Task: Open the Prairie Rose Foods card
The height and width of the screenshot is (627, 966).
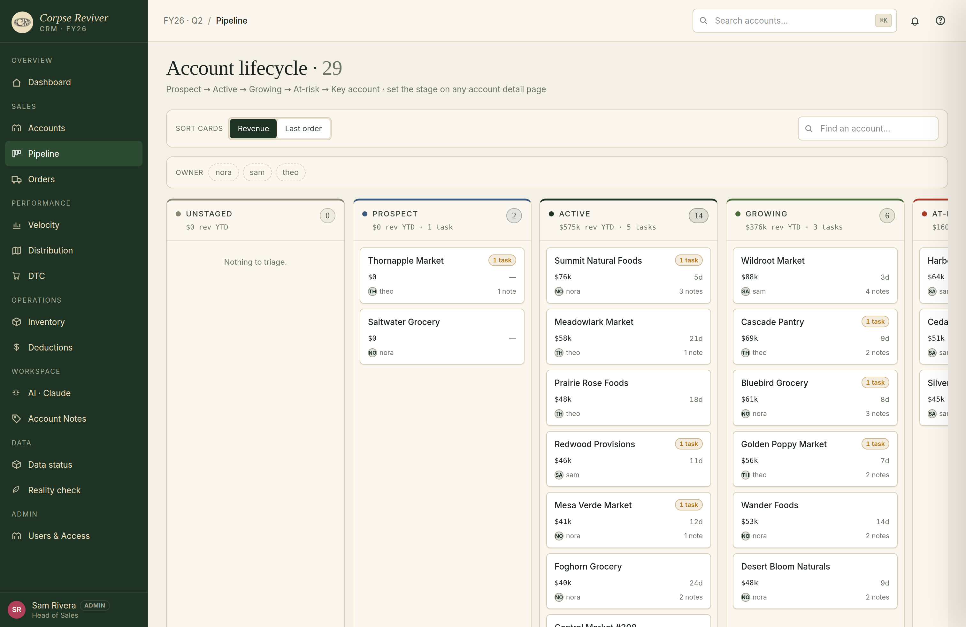Action: coord(628,398)
